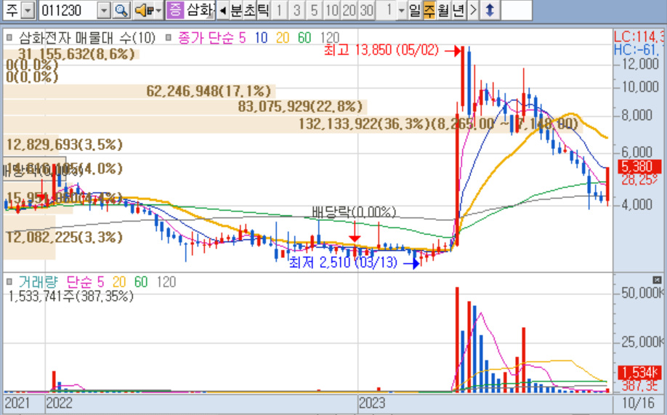This screenshot has width=667, height=415.
Task: Select price moving average 60 legend
Action: point(304,38)
